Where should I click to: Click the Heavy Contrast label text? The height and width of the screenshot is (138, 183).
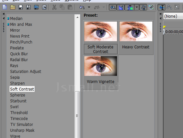tap(136, 47)
